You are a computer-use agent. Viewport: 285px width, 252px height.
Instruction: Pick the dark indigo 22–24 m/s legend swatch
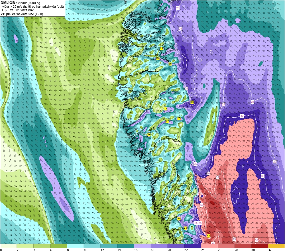pyautogui.click(x=193, y=246)
